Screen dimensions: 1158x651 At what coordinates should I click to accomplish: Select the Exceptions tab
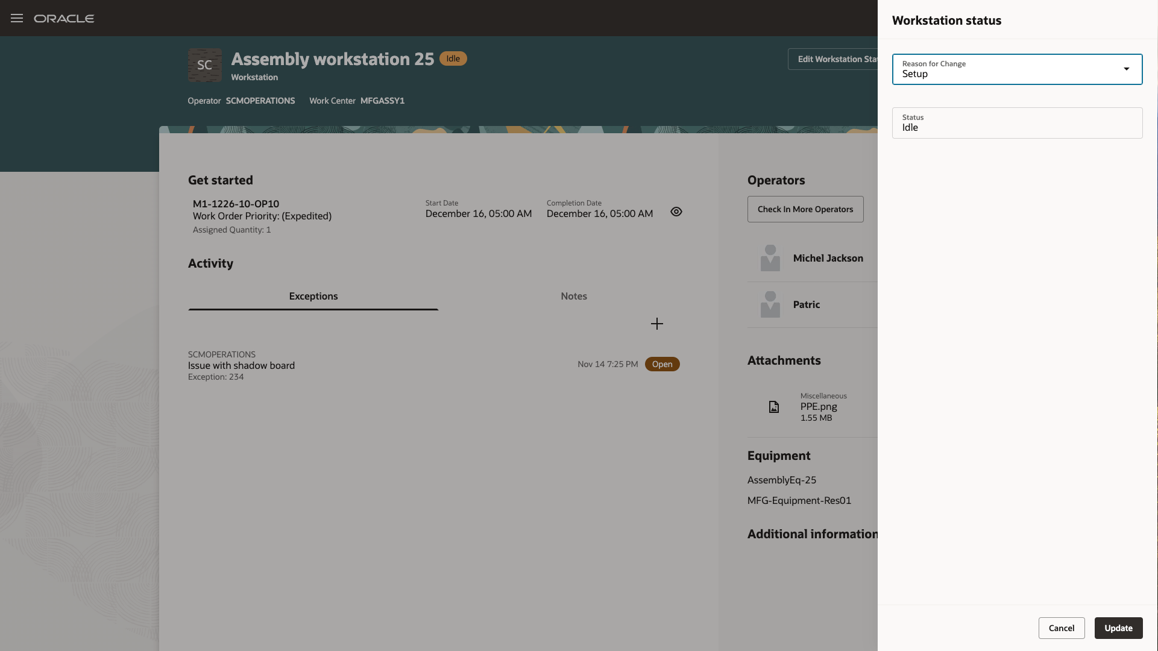click(x=313, y=296)
